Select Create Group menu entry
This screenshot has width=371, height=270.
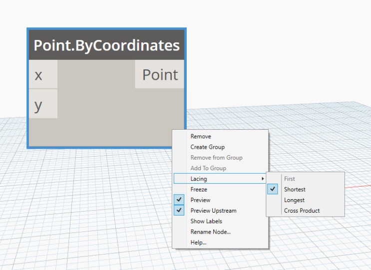tap(207, 147)
